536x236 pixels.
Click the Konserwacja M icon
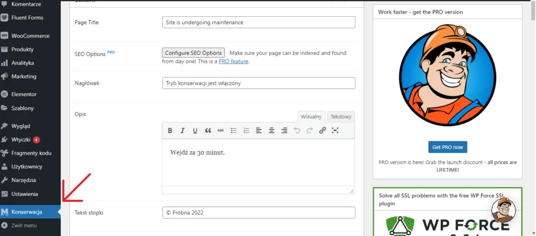[x=4, y=212]
